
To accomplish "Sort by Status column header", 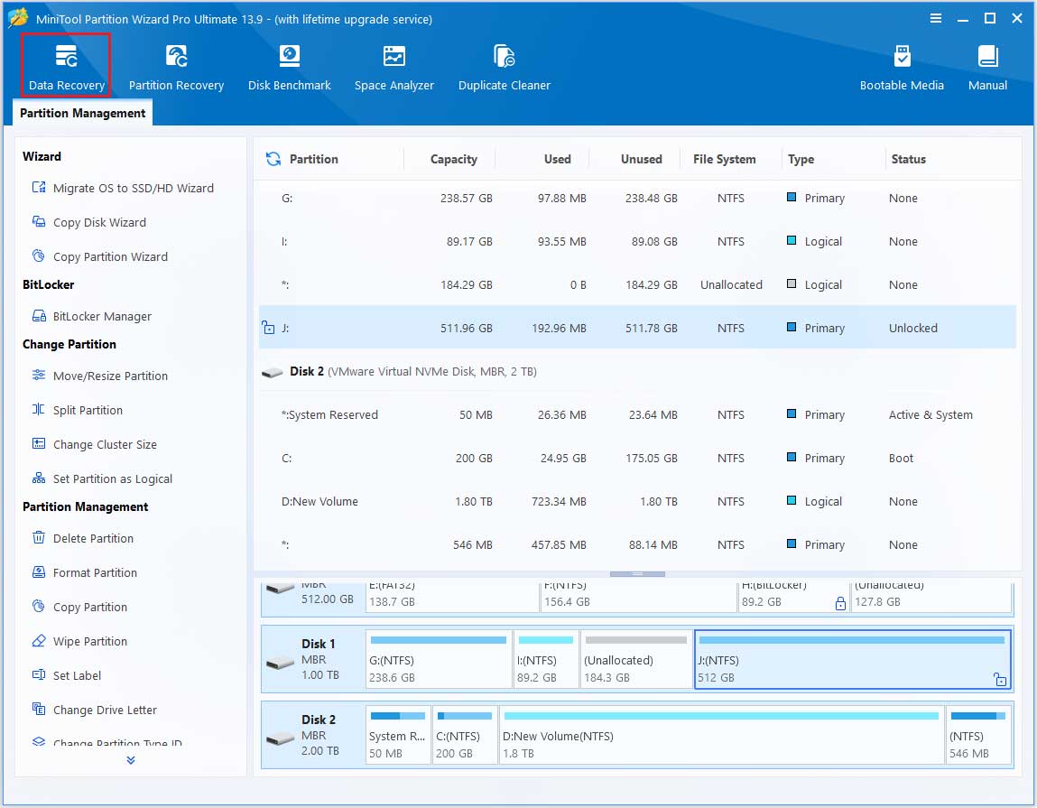I will tap(908, 160).
